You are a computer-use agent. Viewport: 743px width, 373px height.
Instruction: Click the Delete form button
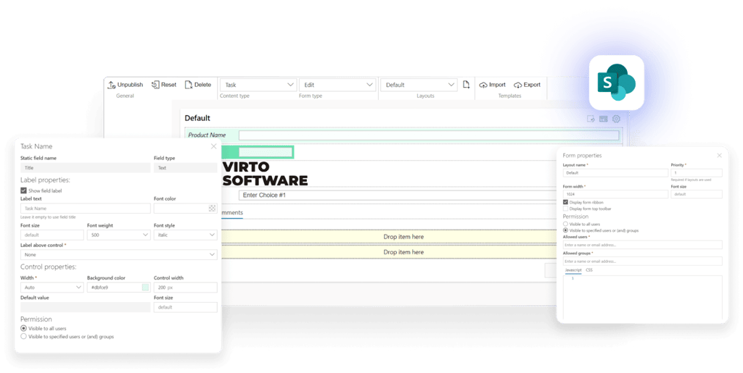point(197,85)
